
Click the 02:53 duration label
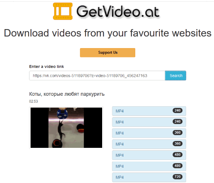[34, 101]
